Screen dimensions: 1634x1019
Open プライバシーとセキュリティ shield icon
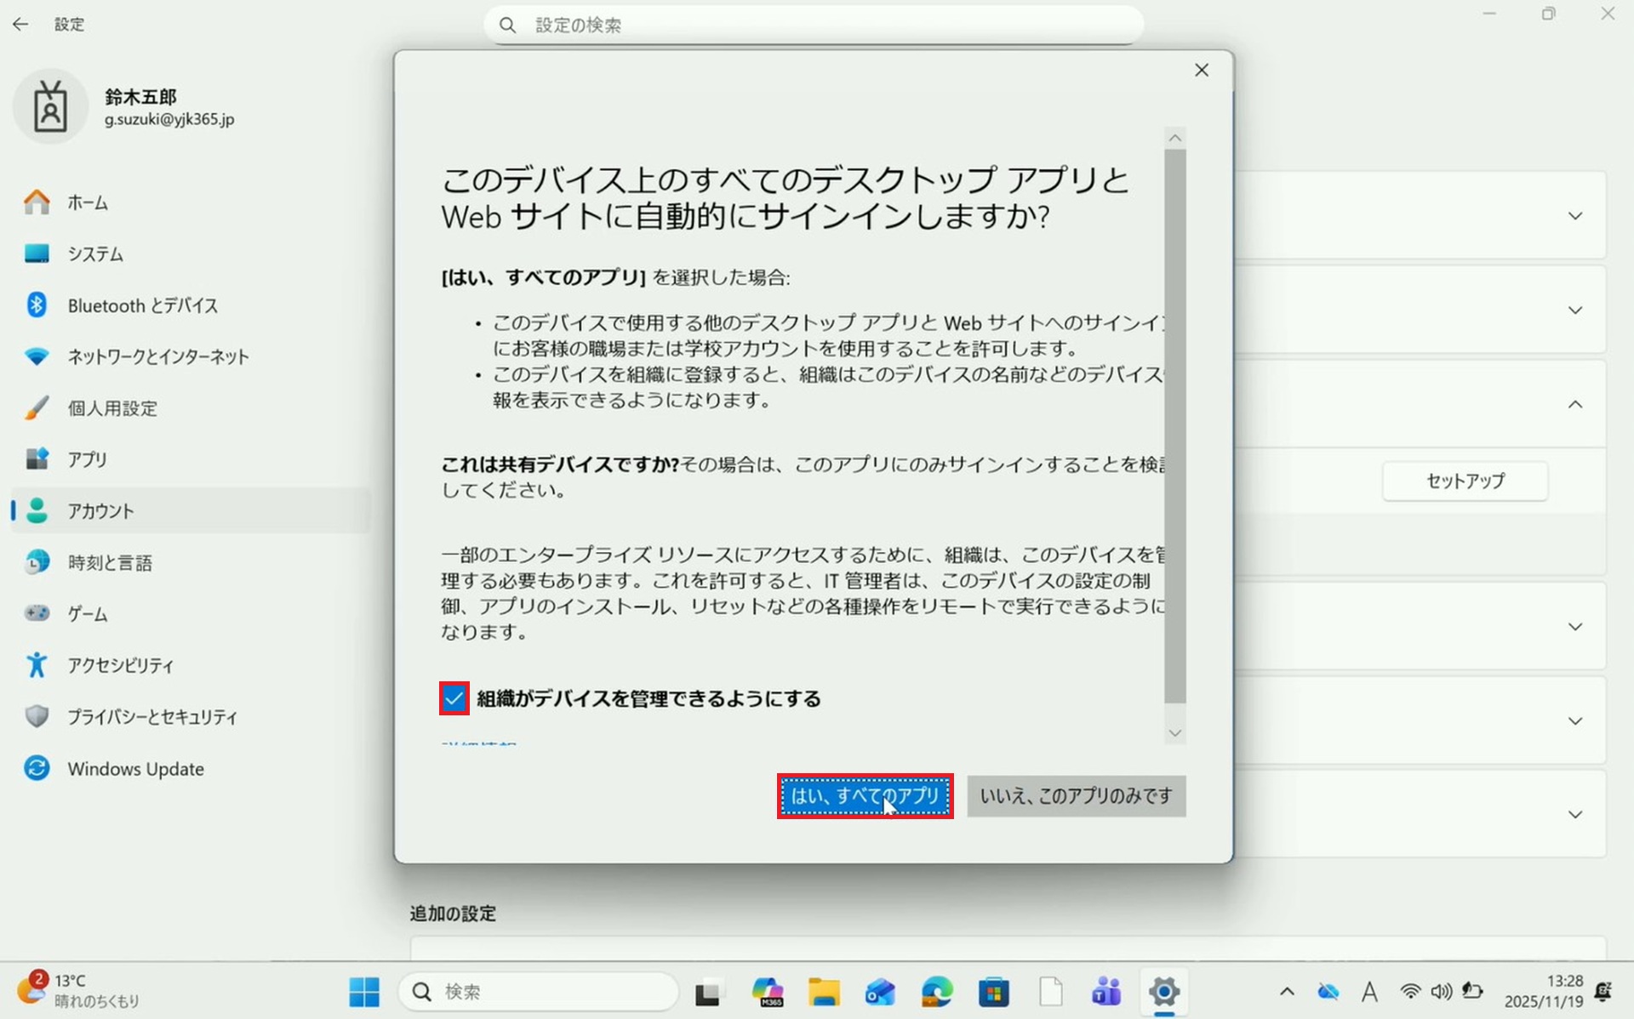tap(37, 716)
